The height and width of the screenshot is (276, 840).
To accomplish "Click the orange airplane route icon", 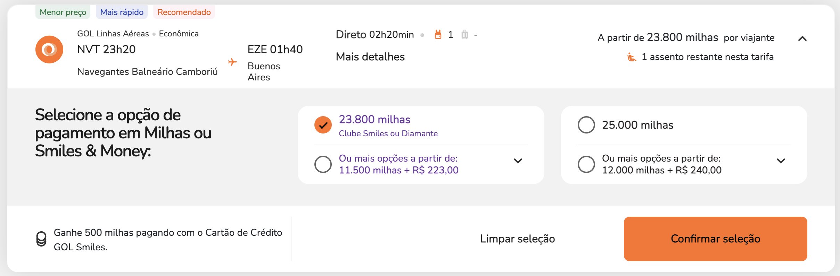I will coord(232,62).
